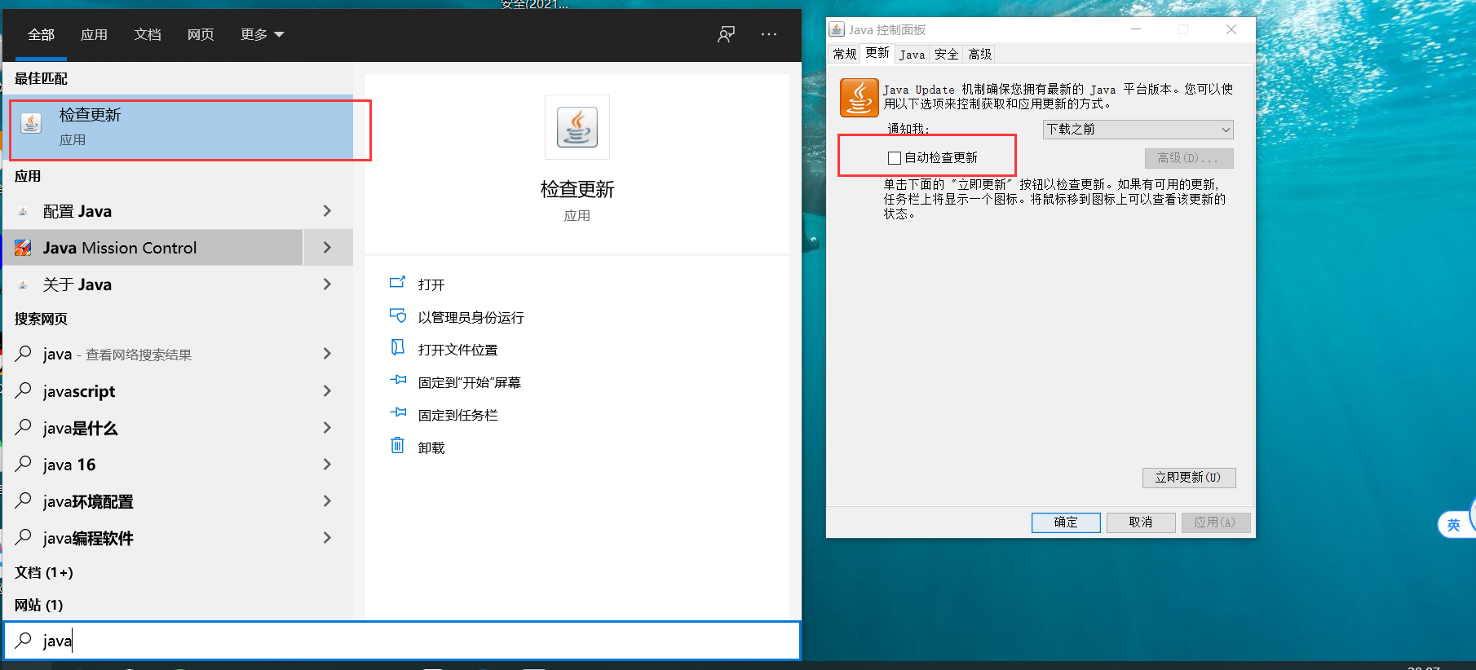Click the 应用(A) button in Java panel
The height and width of the screenshot is (670, 1476).
1216,522
